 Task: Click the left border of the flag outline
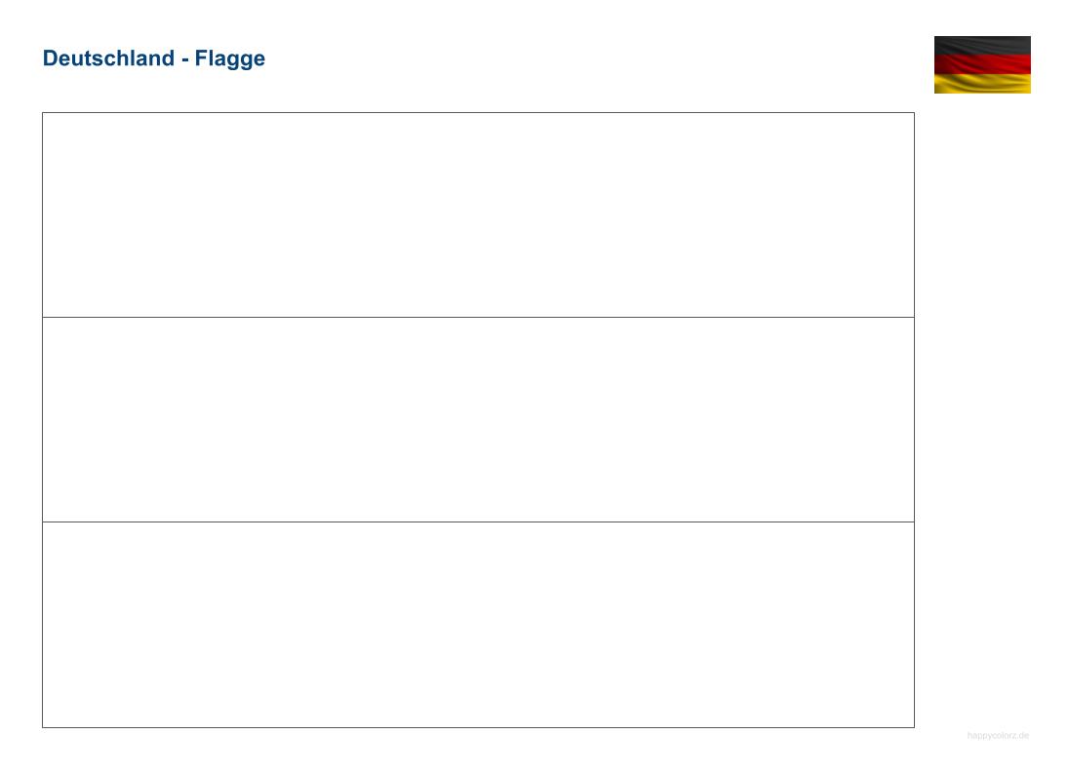click(42, 419)
